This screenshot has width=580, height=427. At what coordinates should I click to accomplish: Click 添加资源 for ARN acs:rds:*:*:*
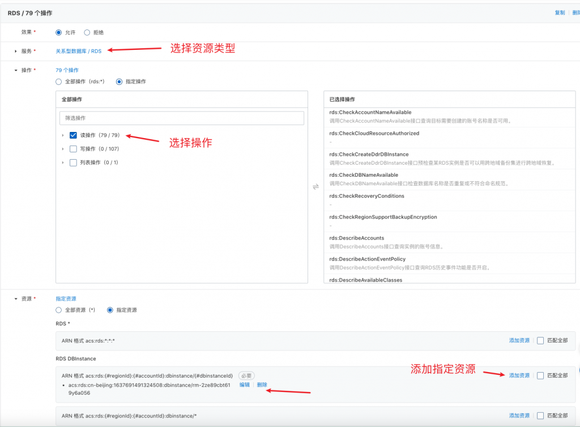(x=519, y=340)
